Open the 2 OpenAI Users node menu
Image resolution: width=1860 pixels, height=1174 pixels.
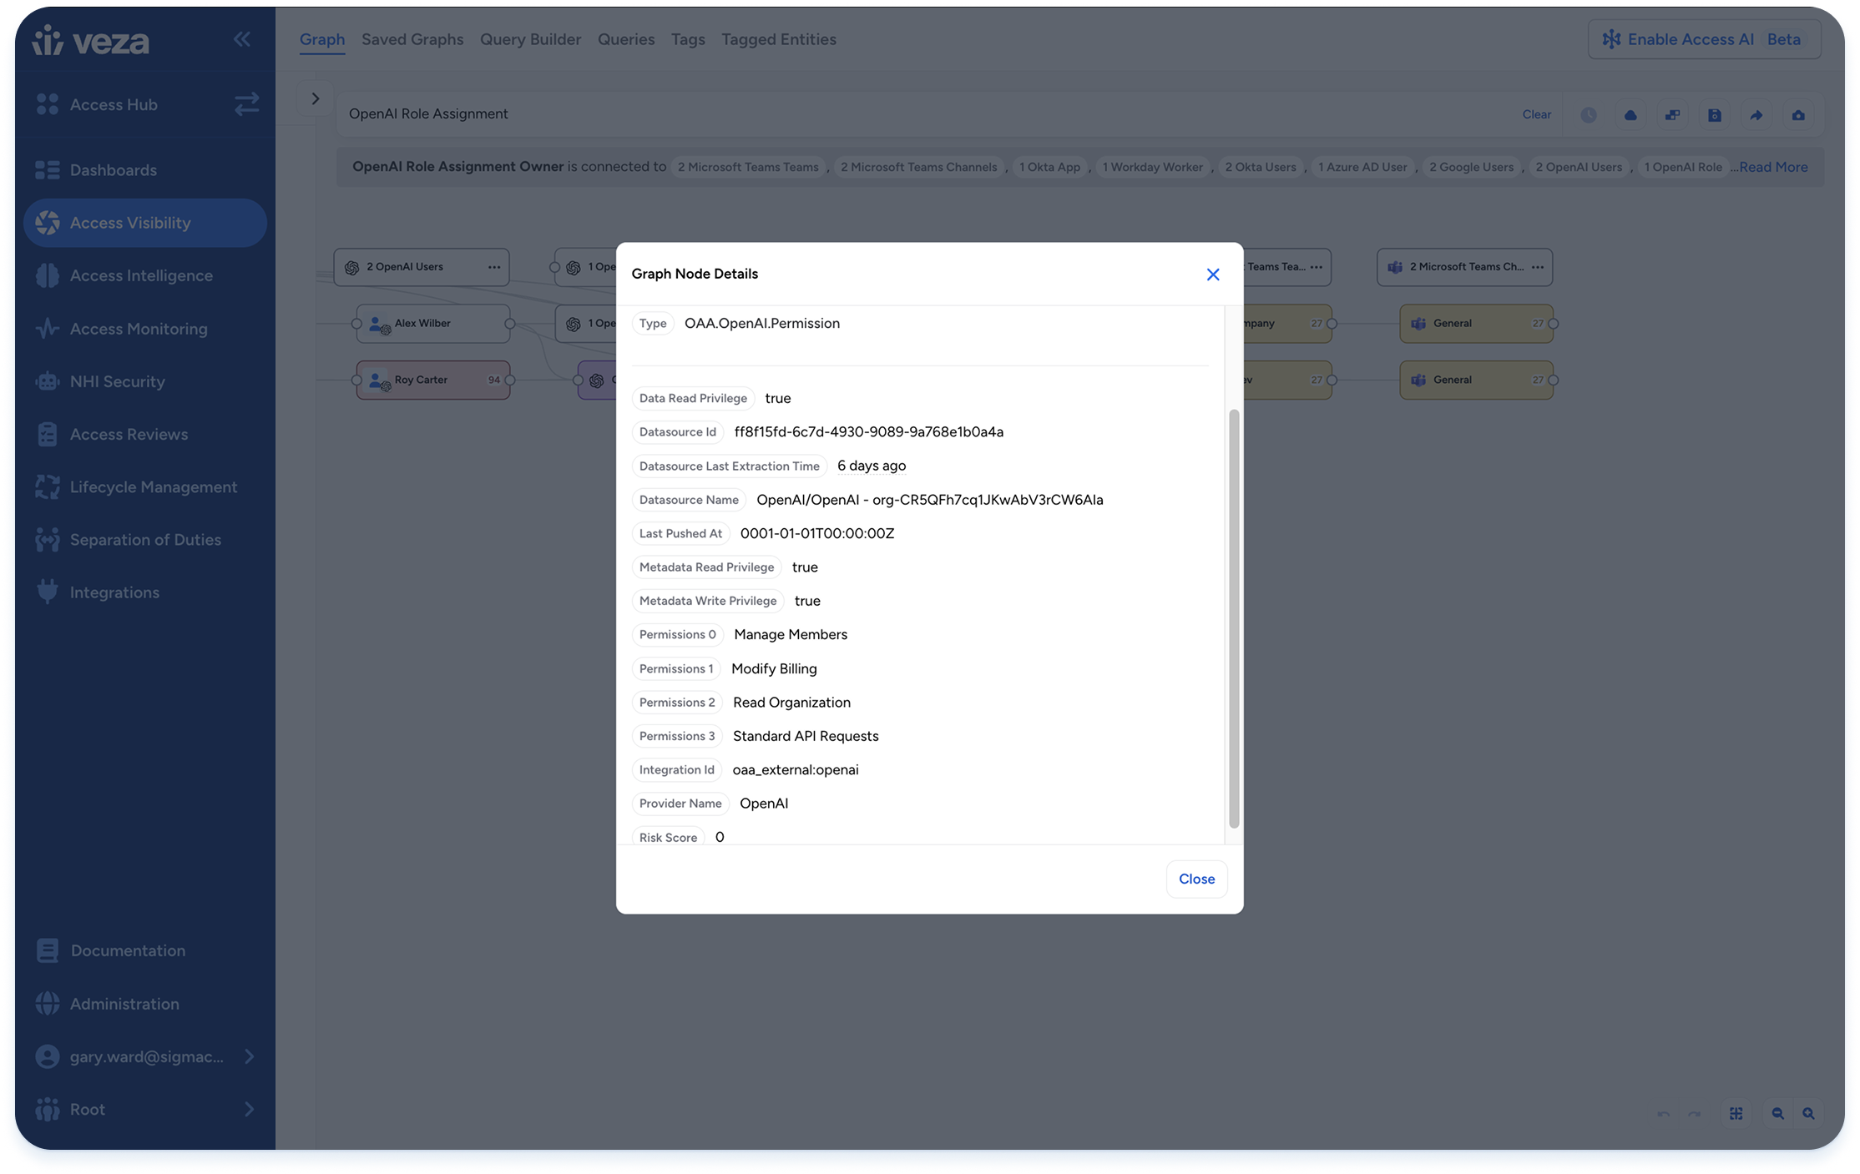click(x=493, y=267)
